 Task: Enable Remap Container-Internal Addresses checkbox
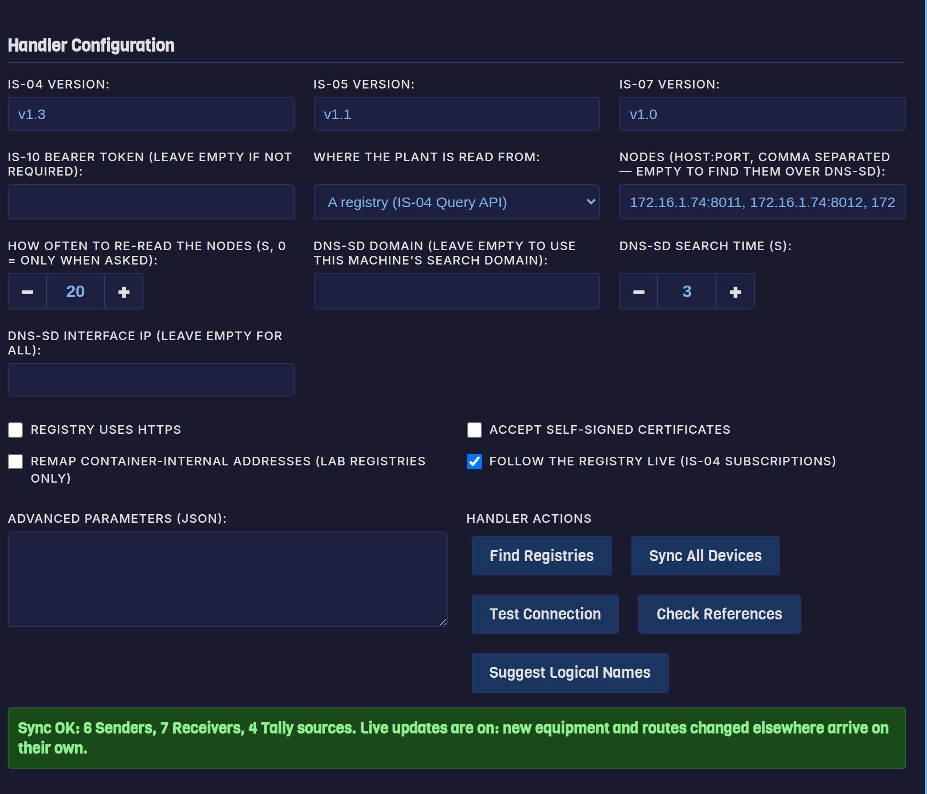click(x=15, y=462)
